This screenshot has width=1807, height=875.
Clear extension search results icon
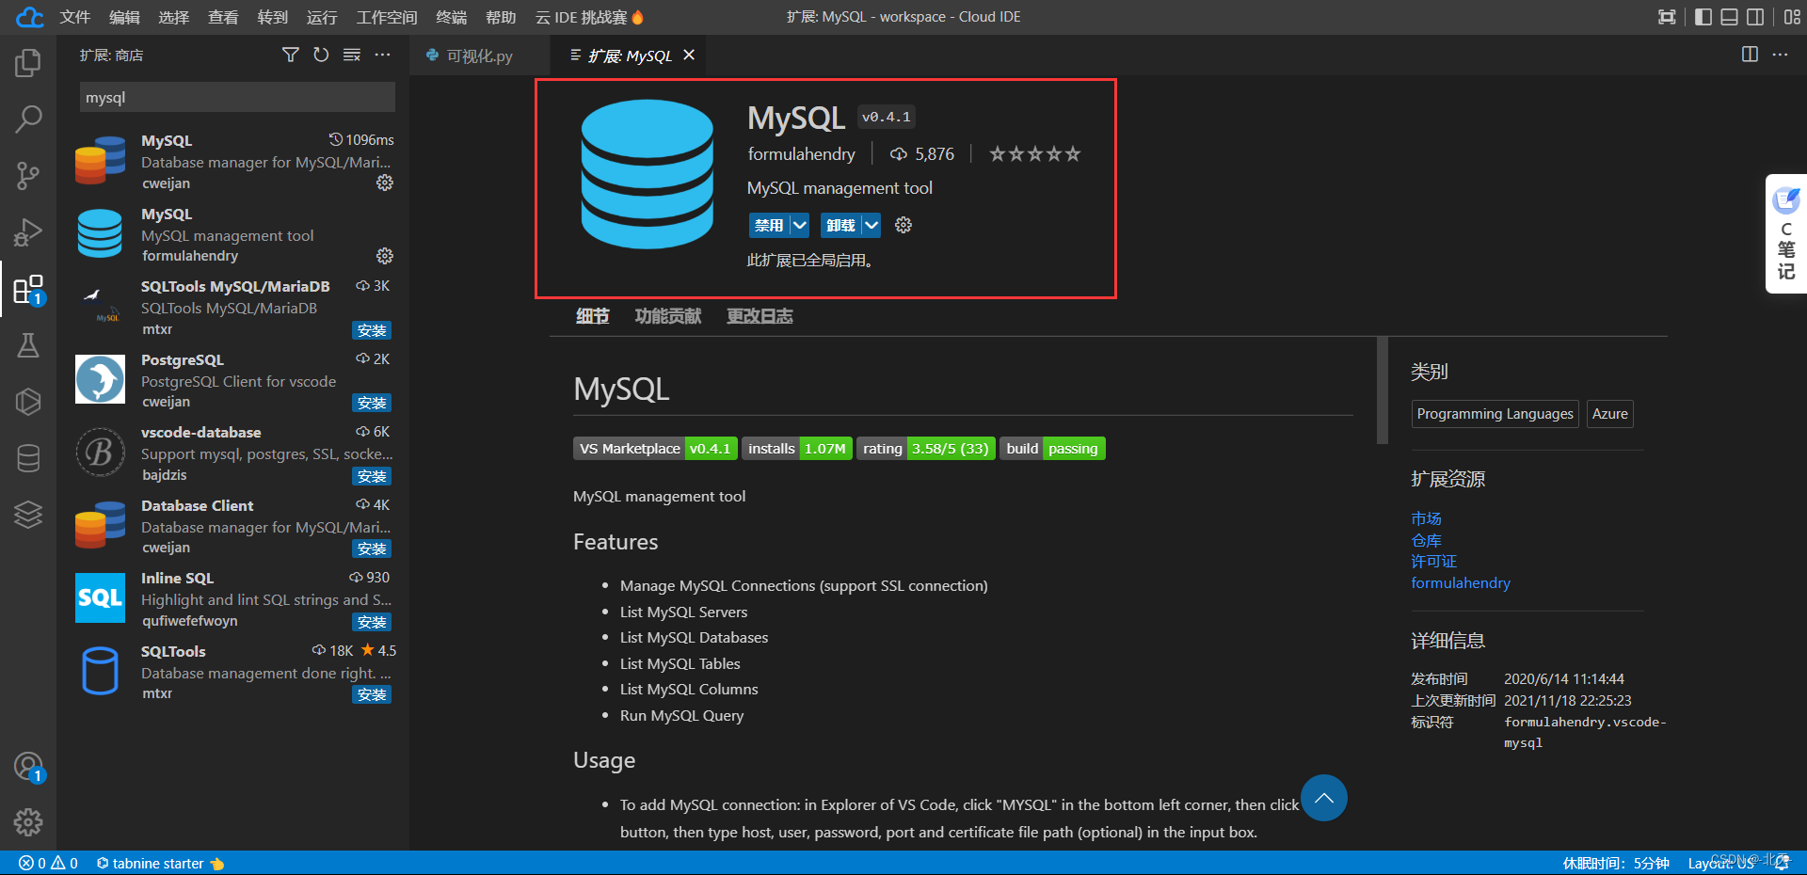coord(352,55)
